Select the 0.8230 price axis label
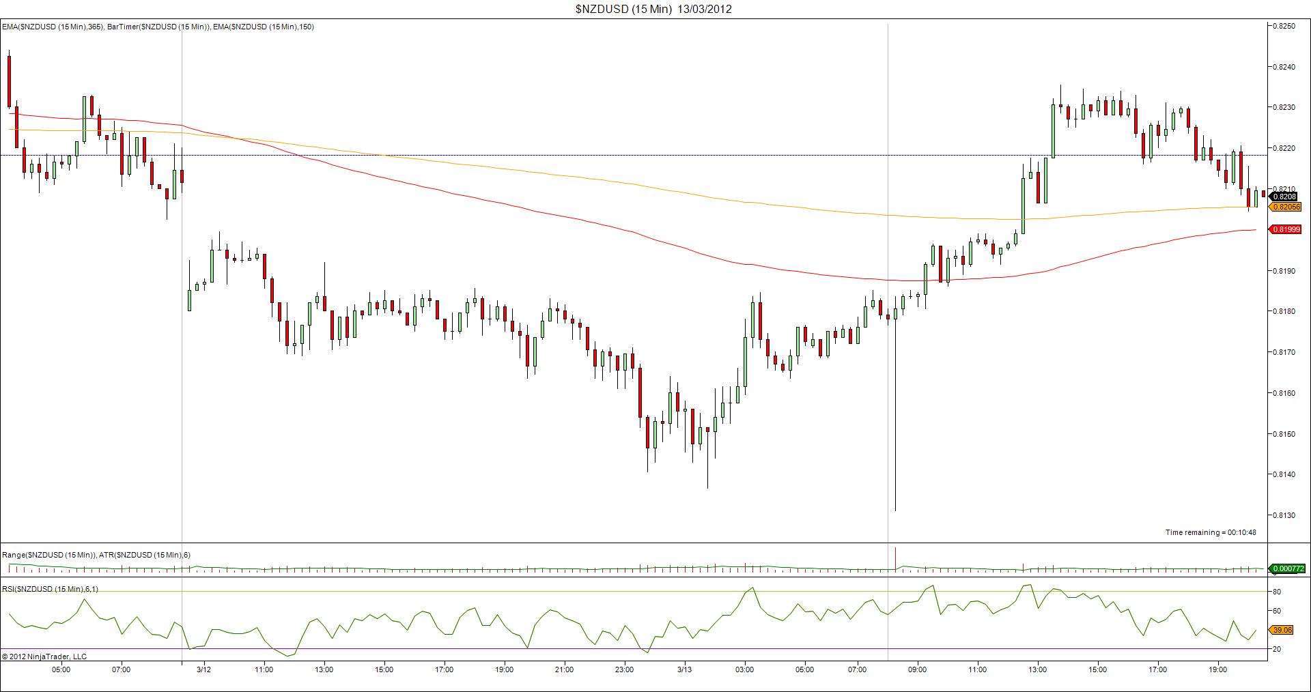 click(x=1284, y=107)
